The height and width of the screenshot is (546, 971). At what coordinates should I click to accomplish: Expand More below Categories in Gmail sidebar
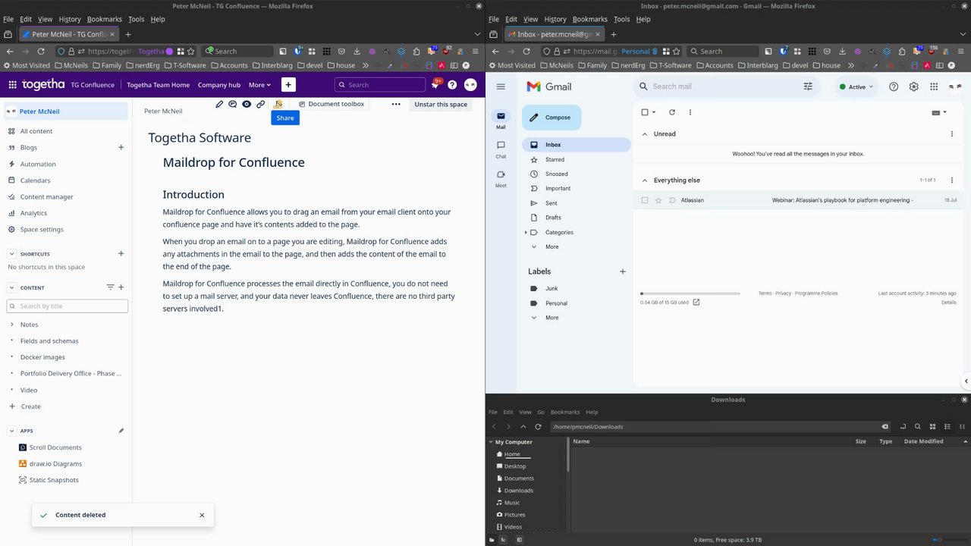552,246
